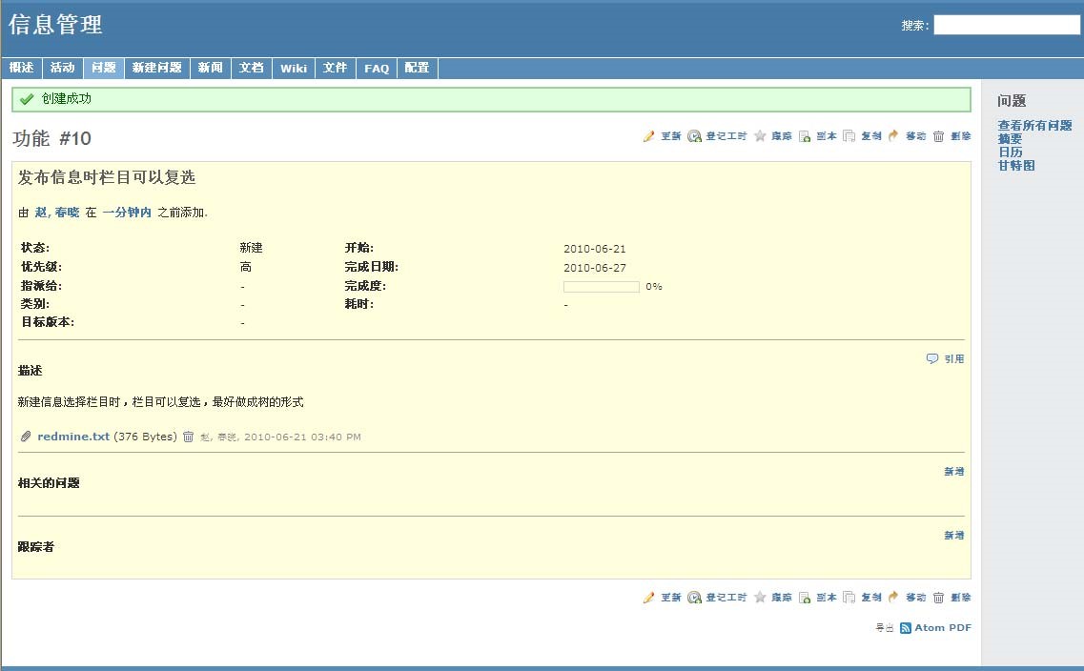Screen dimensions: 1084x671
Task: Click the 0% completion value
Action: (x=654, y=287)
